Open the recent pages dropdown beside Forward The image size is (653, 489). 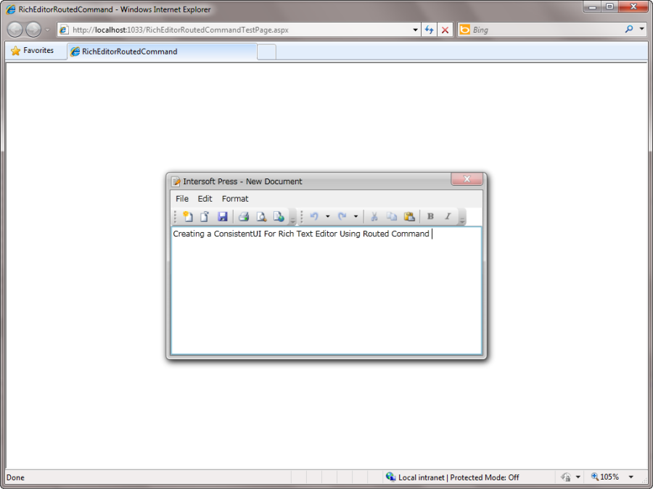click(47, 30)
